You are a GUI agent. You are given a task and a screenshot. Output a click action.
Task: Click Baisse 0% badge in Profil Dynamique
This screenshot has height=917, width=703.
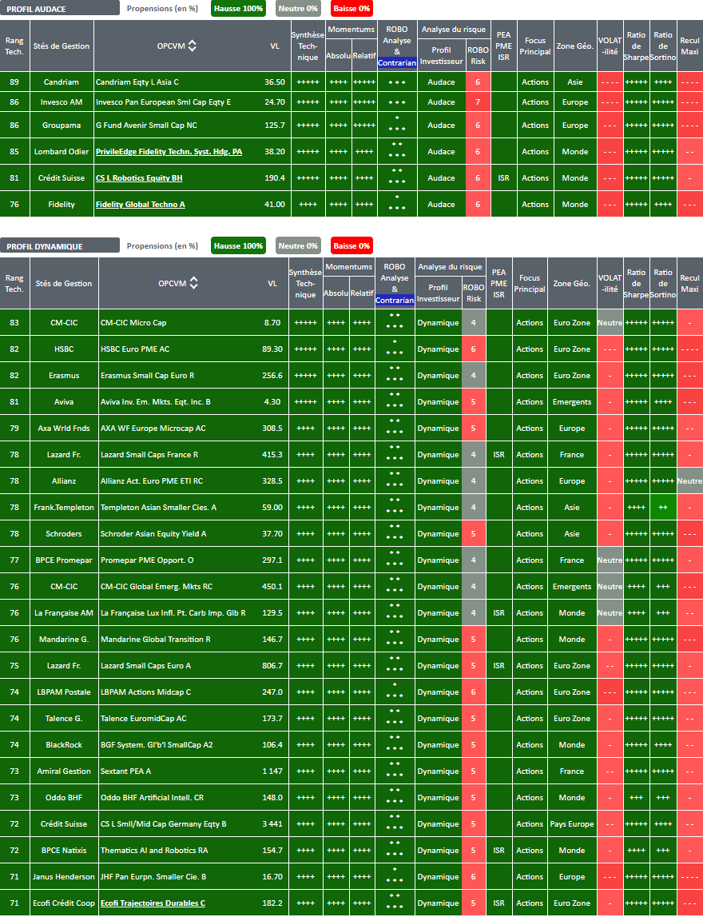click(x=351, y=245)
